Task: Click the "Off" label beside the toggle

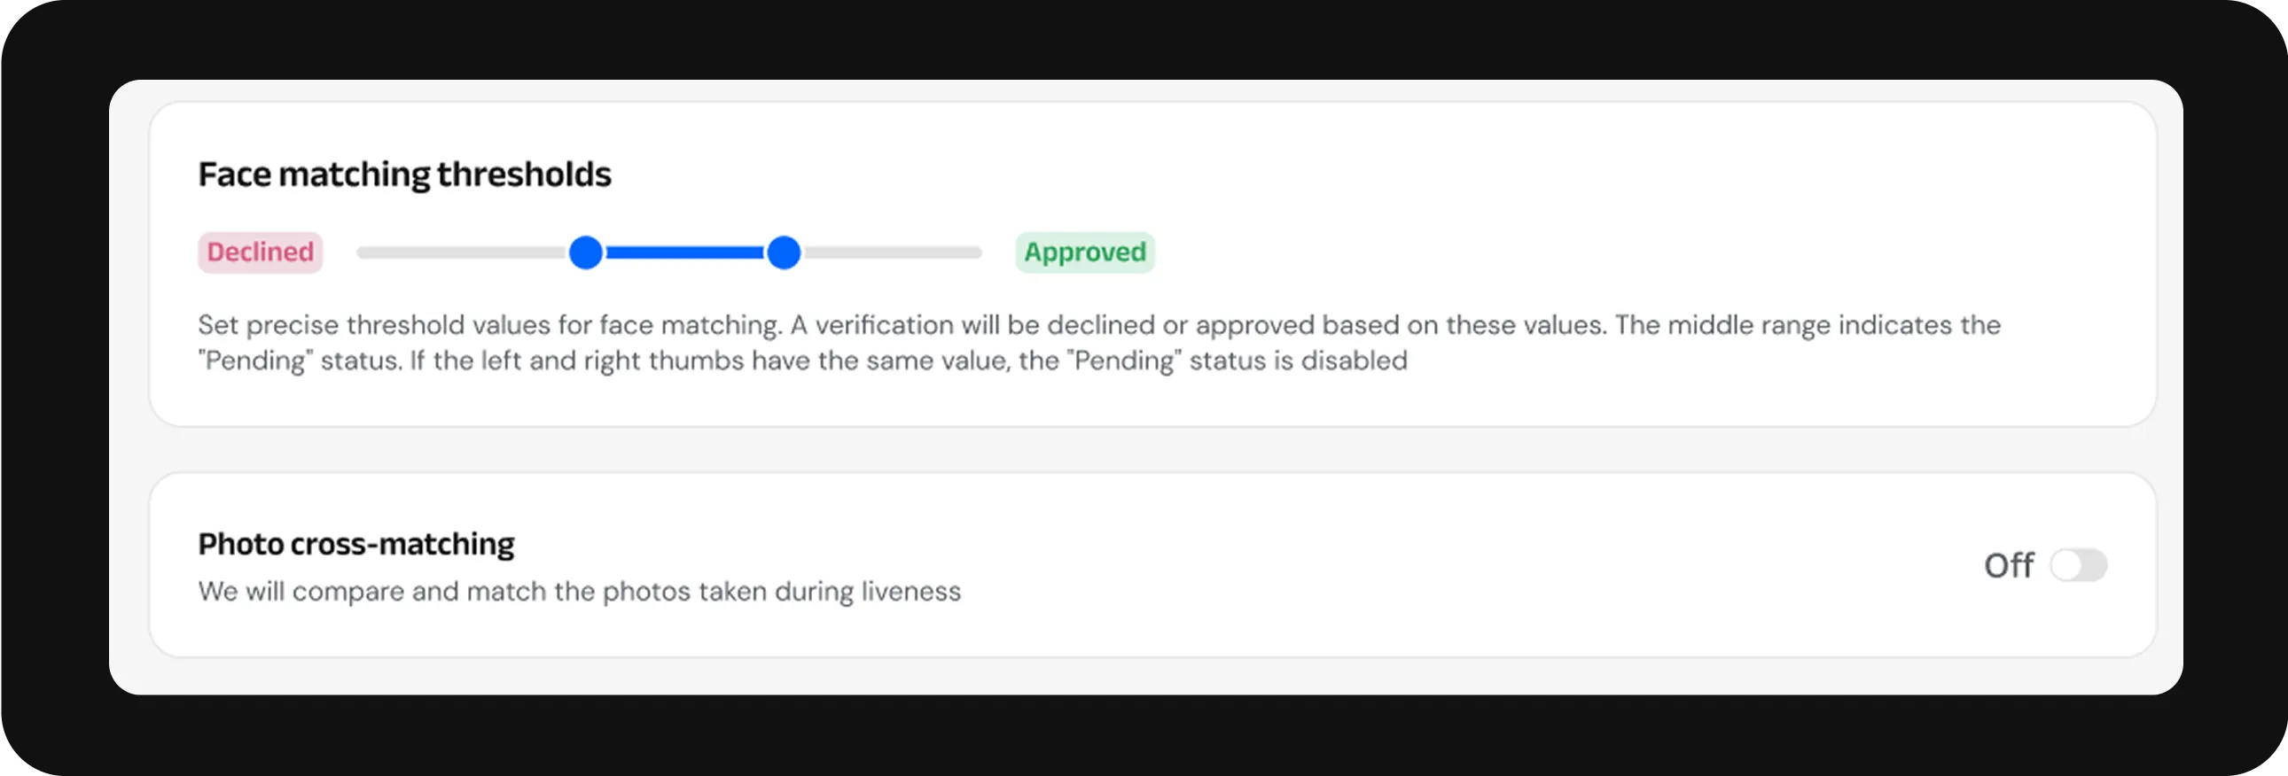Action: (2007, 565)
